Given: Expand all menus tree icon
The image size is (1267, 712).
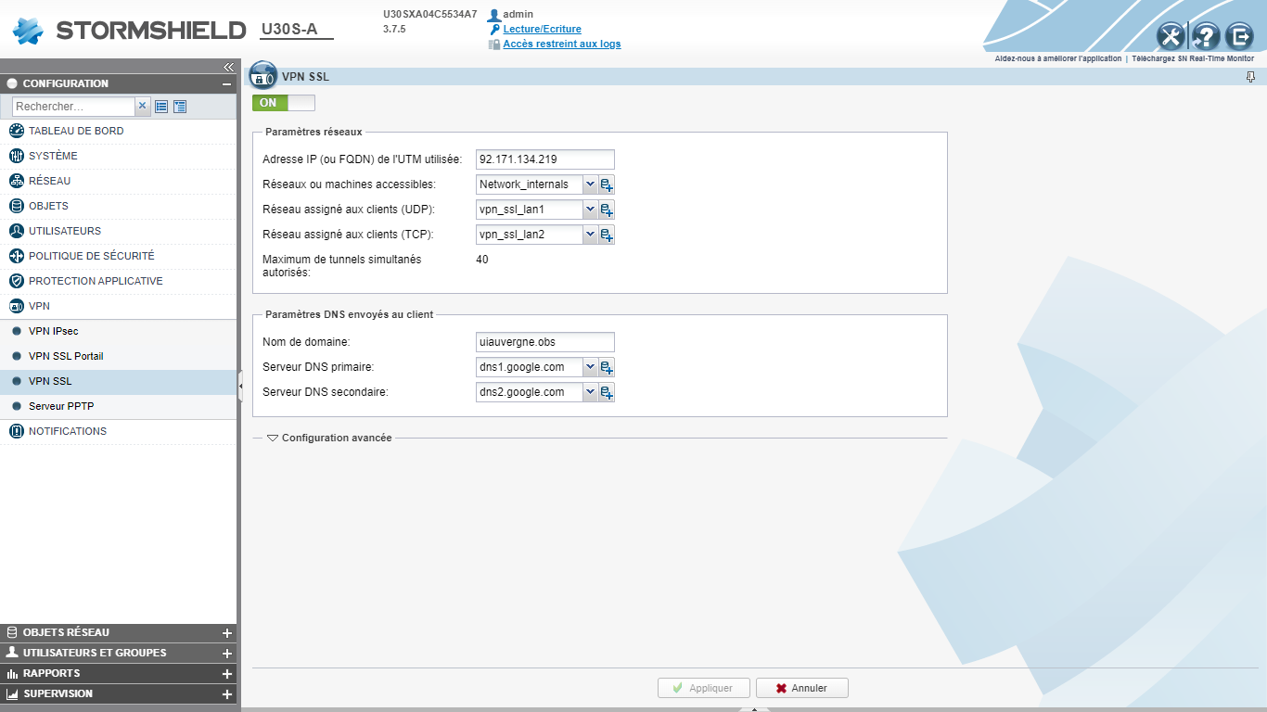Looking at the screenshot, I should click(180, 107).
